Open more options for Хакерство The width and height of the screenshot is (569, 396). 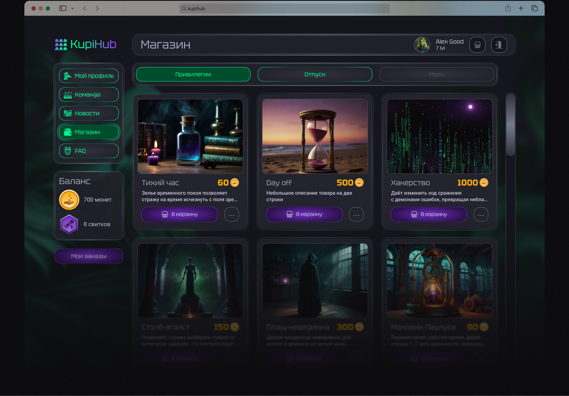click(481, 215)
